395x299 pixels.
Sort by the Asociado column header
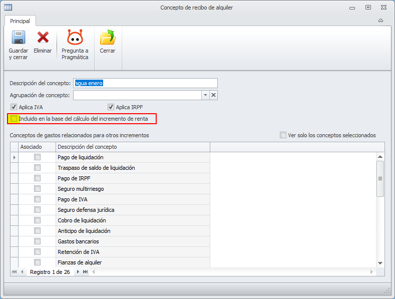pos(37,147)
